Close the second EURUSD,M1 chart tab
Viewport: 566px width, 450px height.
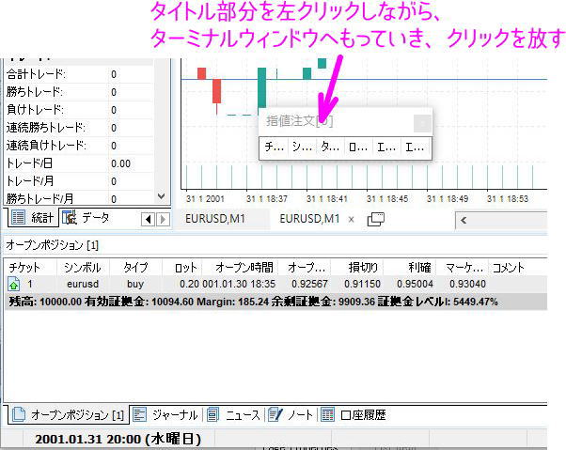tap(351, 219)
